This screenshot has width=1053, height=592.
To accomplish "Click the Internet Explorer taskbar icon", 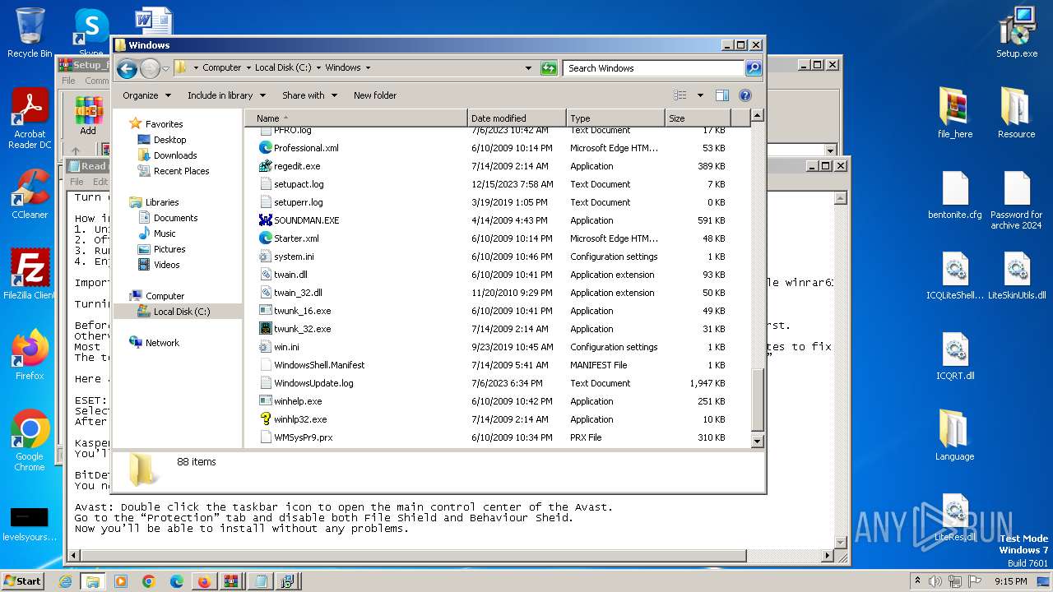I will pos(65,581).
